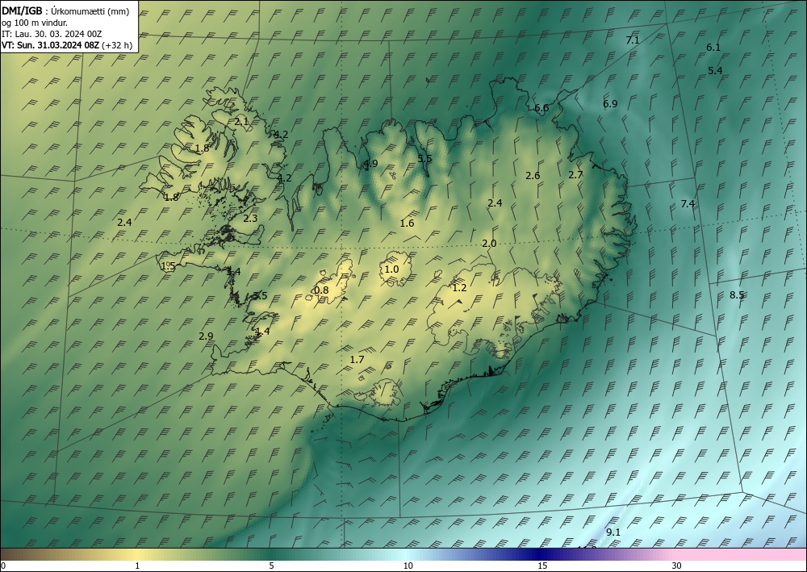
Task: Click the 5.4 precipitation value
Action: pyautogui.click(x=715, y=71)
